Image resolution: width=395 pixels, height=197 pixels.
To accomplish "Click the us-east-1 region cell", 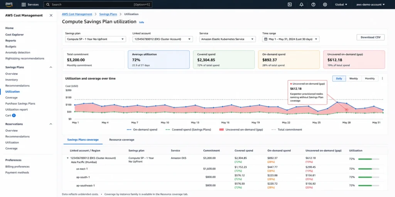I will (x=82, y=169).
